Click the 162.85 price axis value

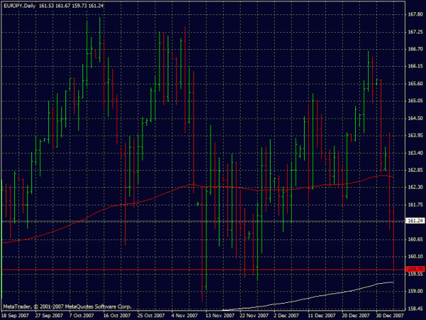416,170
